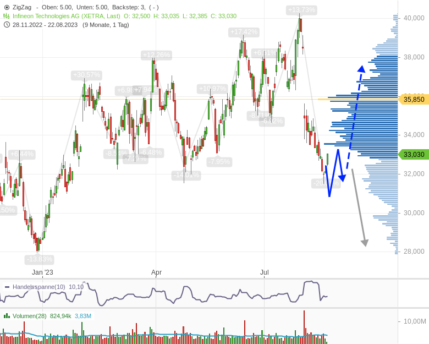This screenshot has height=344, width=429.
Task: Click the gray downward arrow head
Action: click(364, 243)
